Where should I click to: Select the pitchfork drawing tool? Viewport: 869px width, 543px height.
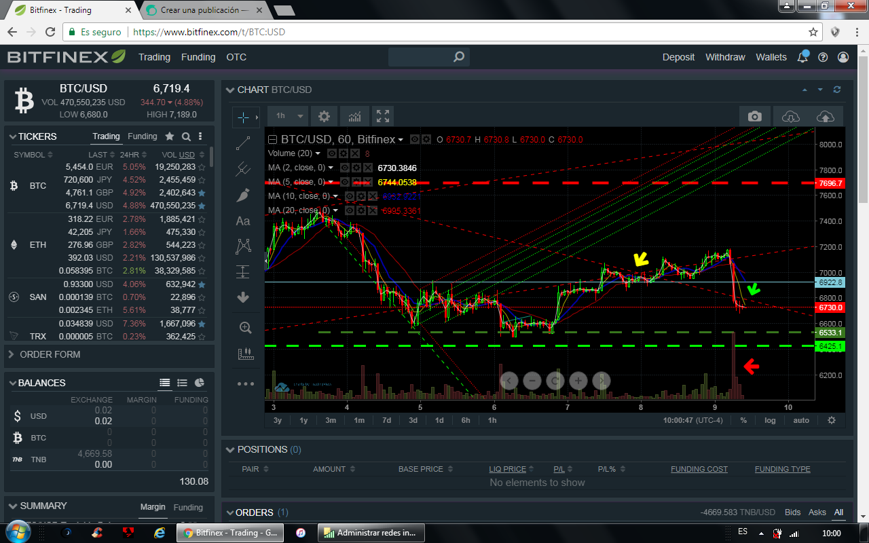243,169
